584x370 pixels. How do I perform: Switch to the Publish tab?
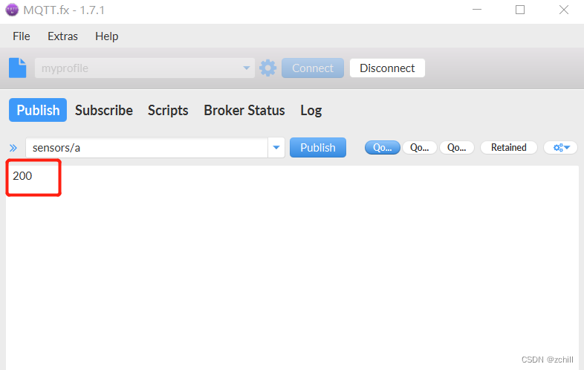point(38,110)
